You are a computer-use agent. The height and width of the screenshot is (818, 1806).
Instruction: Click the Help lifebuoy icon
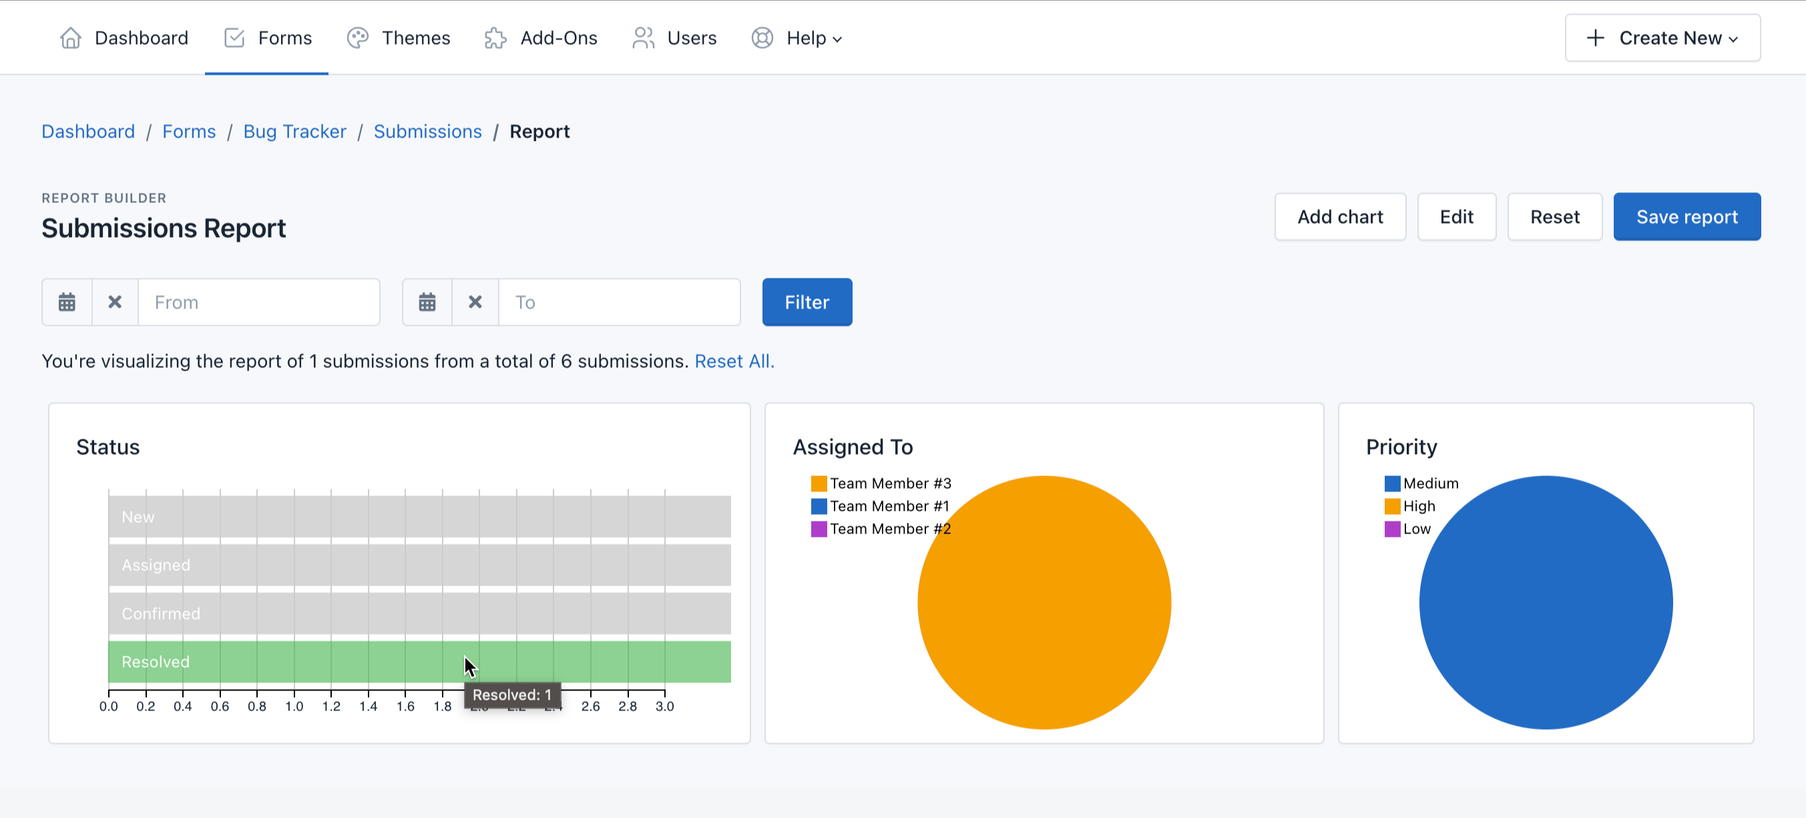click(x=762, y=38)
